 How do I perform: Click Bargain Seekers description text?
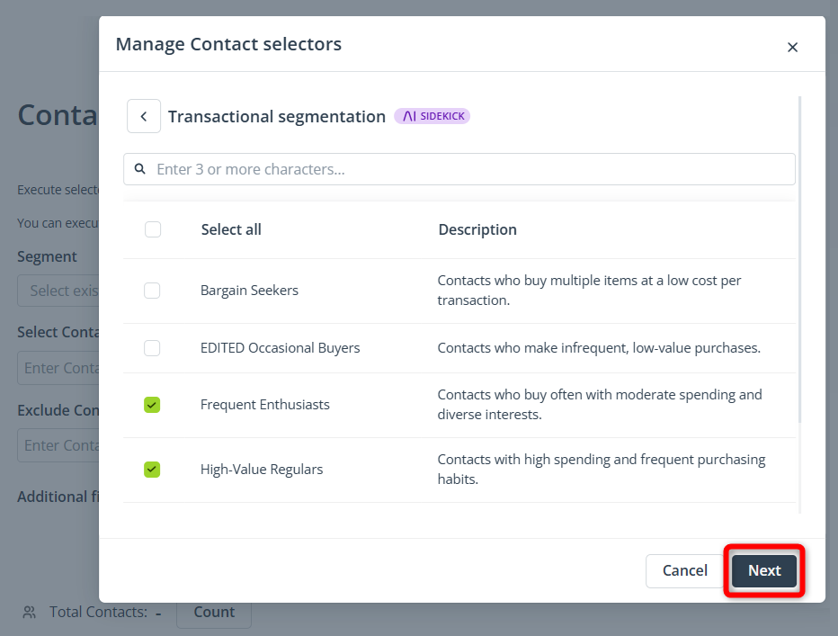point(589,291)
